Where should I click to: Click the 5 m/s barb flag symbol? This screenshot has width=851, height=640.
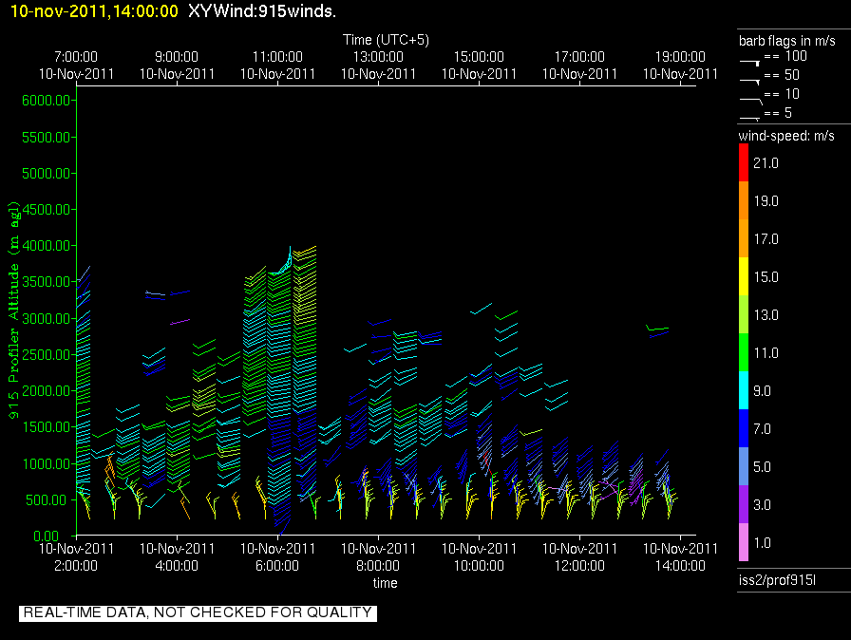click(x=750, y=119)
